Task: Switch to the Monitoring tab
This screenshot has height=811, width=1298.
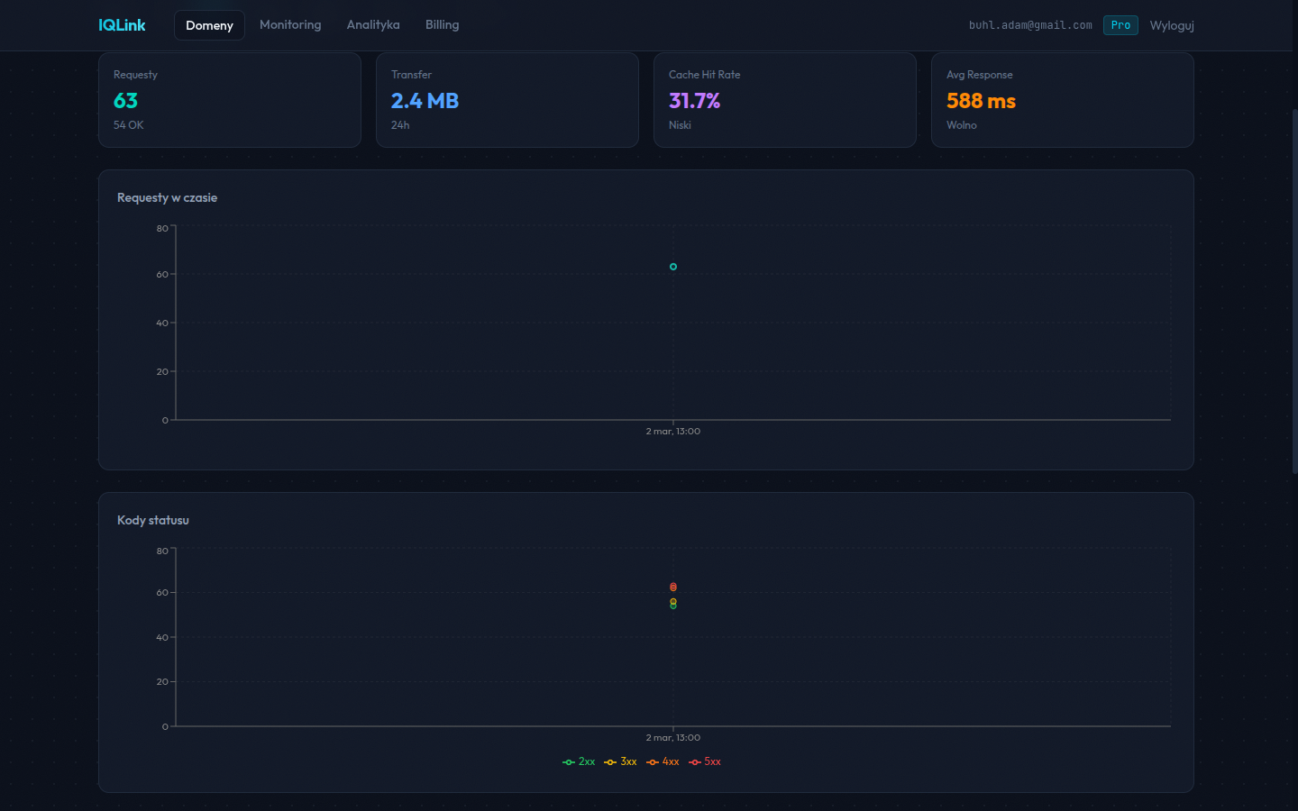Action: click(290, 25)
